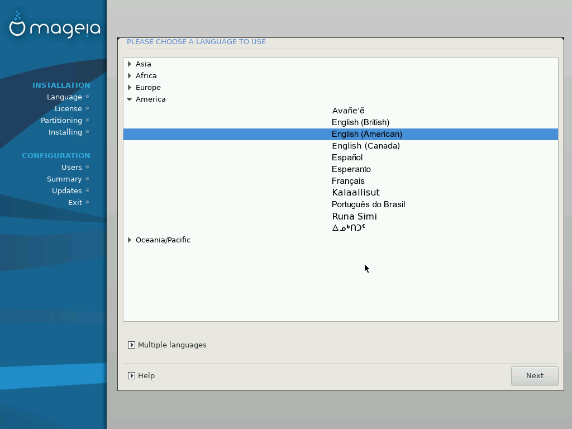Expand the Oceania/Pacific language group

[130, 240]
